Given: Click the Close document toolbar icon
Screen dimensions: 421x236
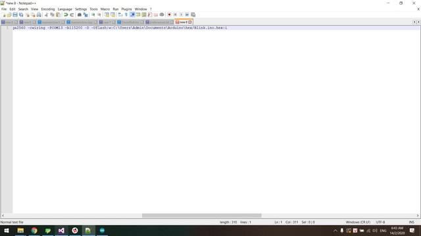Looking at the screenshot, I should click(x=28, y=14).
